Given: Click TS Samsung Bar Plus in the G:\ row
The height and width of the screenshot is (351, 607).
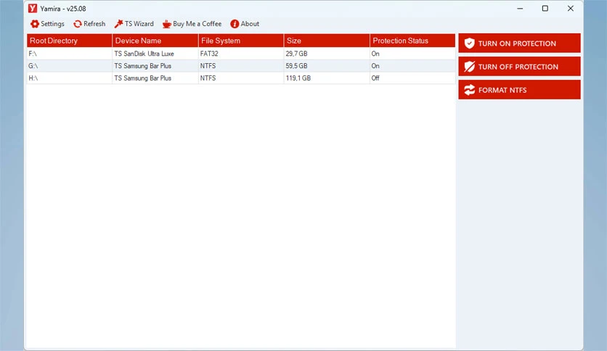Looking at the screenshot, I should [142, 66].
